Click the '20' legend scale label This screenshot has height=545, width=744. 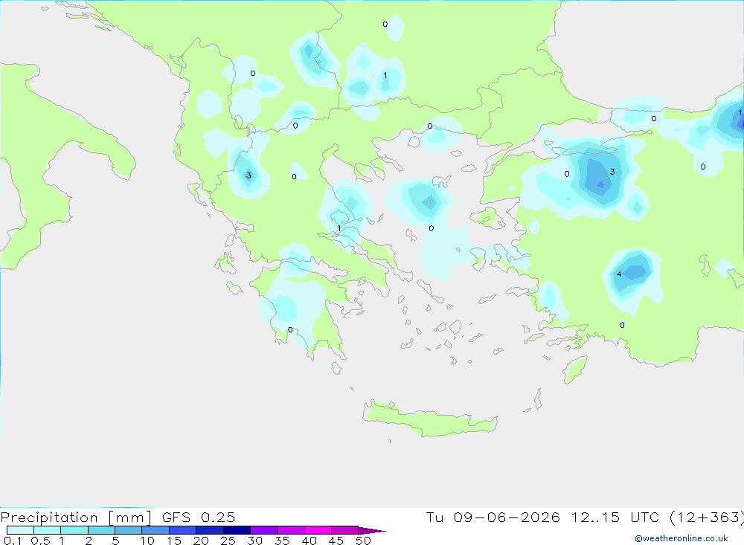pyautogui.click(x=201, y=541)
